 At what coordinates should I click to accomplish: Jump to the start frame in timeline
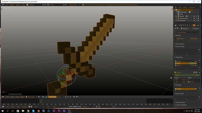(x=69, y=107)
